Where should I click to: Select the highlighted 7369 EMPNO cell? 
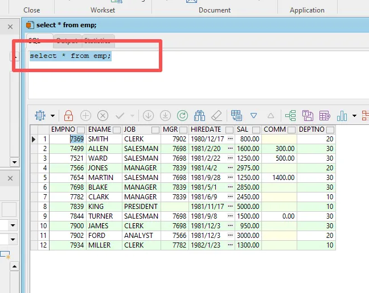point(68,139)
